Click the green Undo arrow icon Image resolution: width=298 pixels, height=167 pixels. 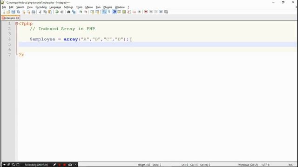[57, 12]
